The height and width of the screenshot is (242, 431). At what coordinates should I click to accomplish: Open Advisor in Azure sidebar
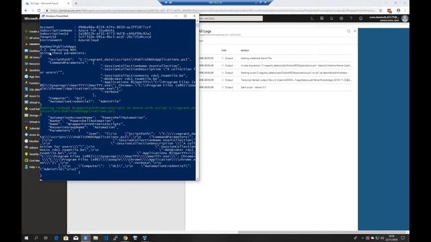(32, 148)
